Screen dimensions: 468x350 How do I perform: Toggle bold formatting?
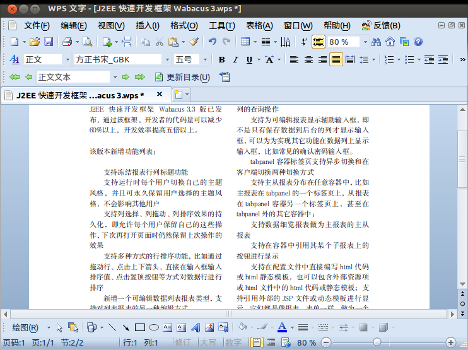(x=221, y=60)
